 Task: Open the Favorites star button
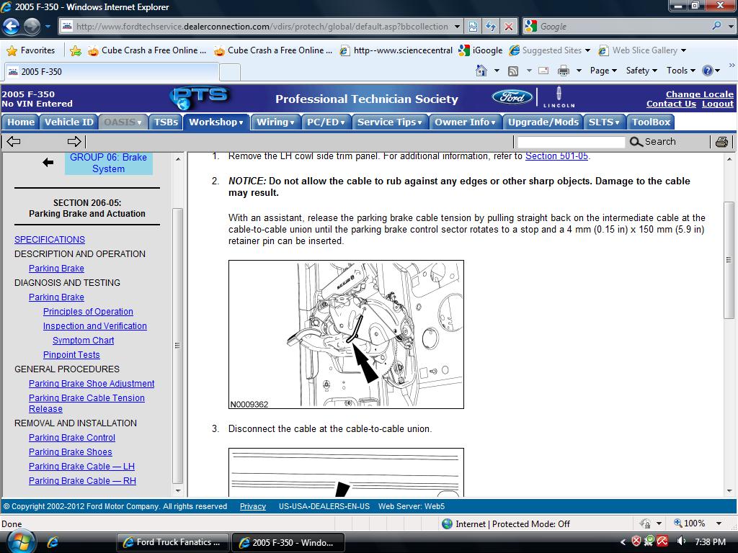pyautogui.click(x=31, y=50)
